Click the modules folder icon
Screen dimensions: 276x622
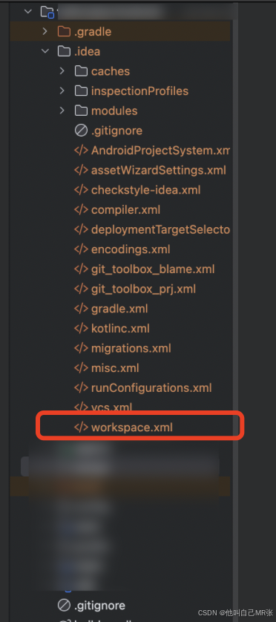pos(81,111)
